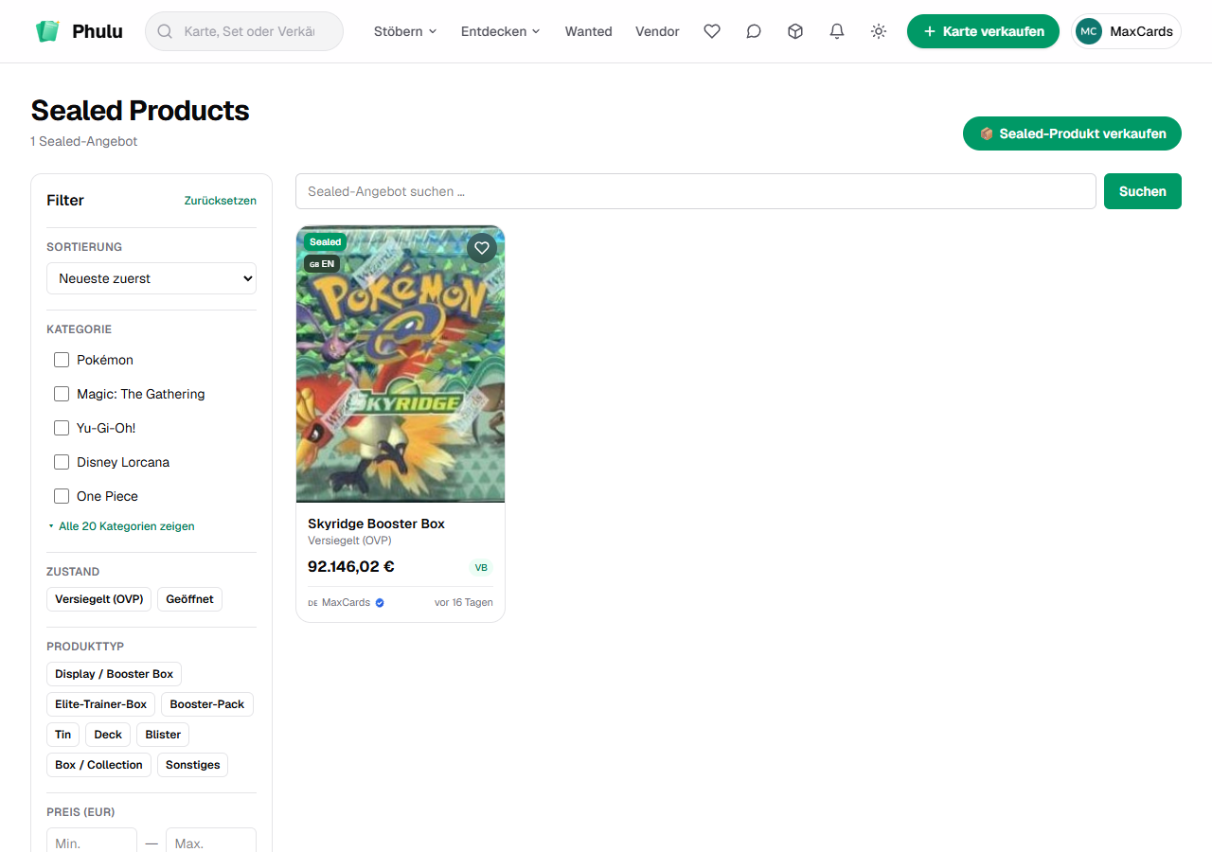Image resolution: width=1212 pixels, height=852 pixels.
Task: Expand the Stöbern menu
Action: point(405,31)
